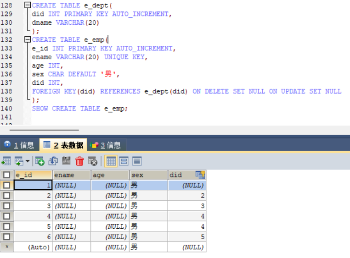Check the checkbox for row with e_id 4

[7, 216]
